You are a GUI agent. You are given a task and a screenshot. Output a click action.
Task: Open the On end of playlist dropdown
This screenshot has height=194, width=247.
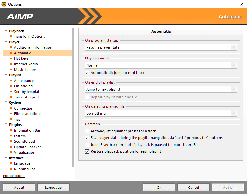[161, 89]
